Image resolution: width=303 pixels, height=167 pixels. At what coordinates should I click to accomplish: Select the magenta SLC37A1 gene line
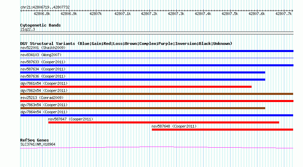[157, 148]
